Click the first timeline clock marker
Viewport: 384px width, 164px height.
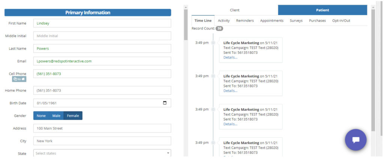coord(213,43)
